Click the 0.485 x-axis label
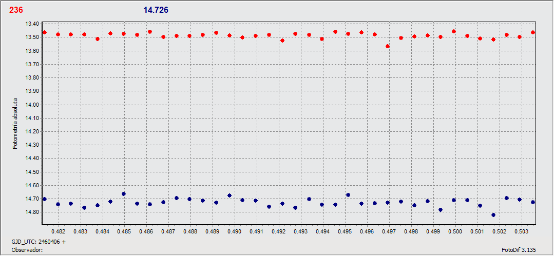Screen dimensions: 554x256 pos(124,232)
